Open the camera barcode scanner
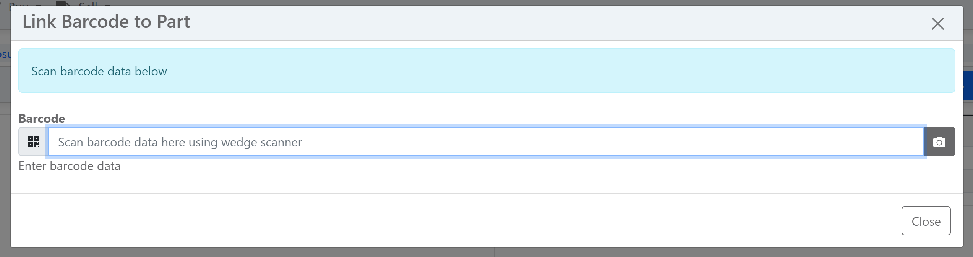Image resolution: width=973 pixels, height=257 pixels. [939, 142]
